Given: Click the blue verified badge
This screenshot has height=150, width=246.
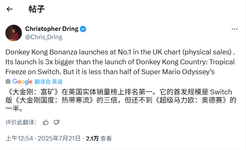Looking at the screenshot, I should click(x=83, y=29).
